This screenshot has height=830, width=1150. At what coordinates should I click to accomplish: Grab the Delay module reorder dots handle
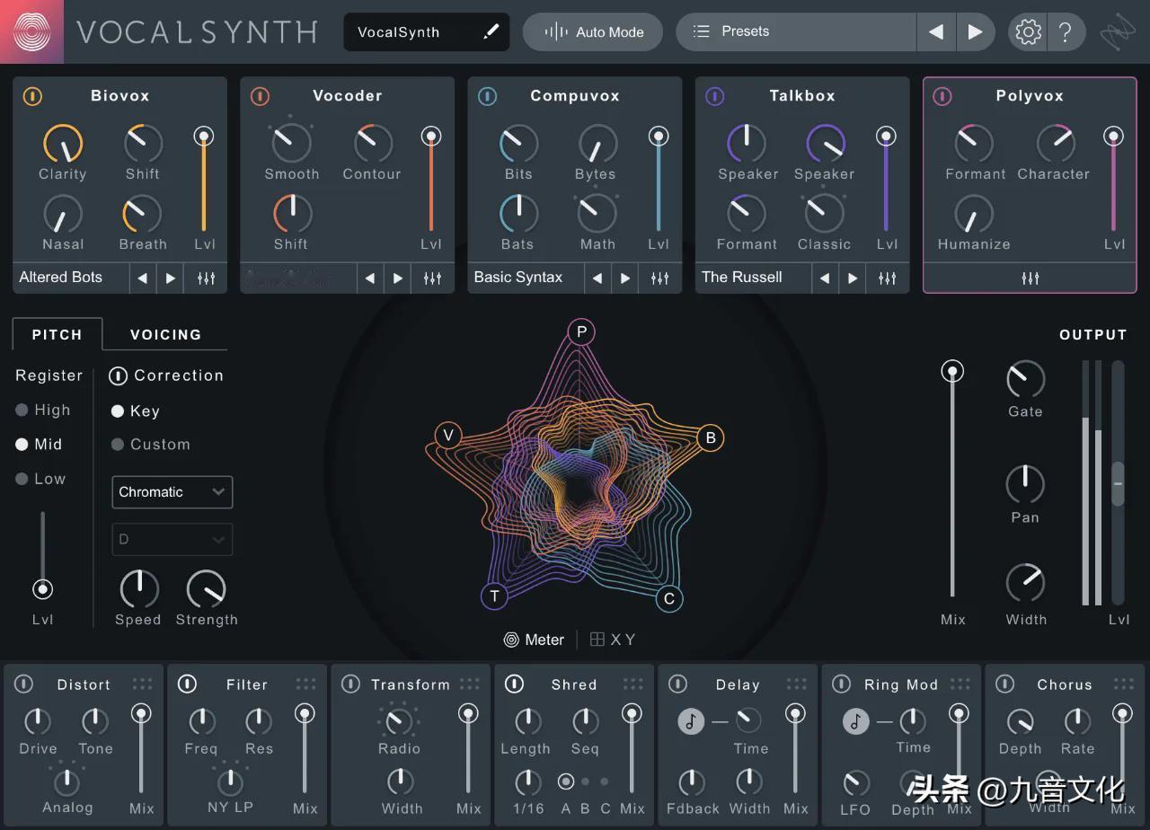(796, 684)
